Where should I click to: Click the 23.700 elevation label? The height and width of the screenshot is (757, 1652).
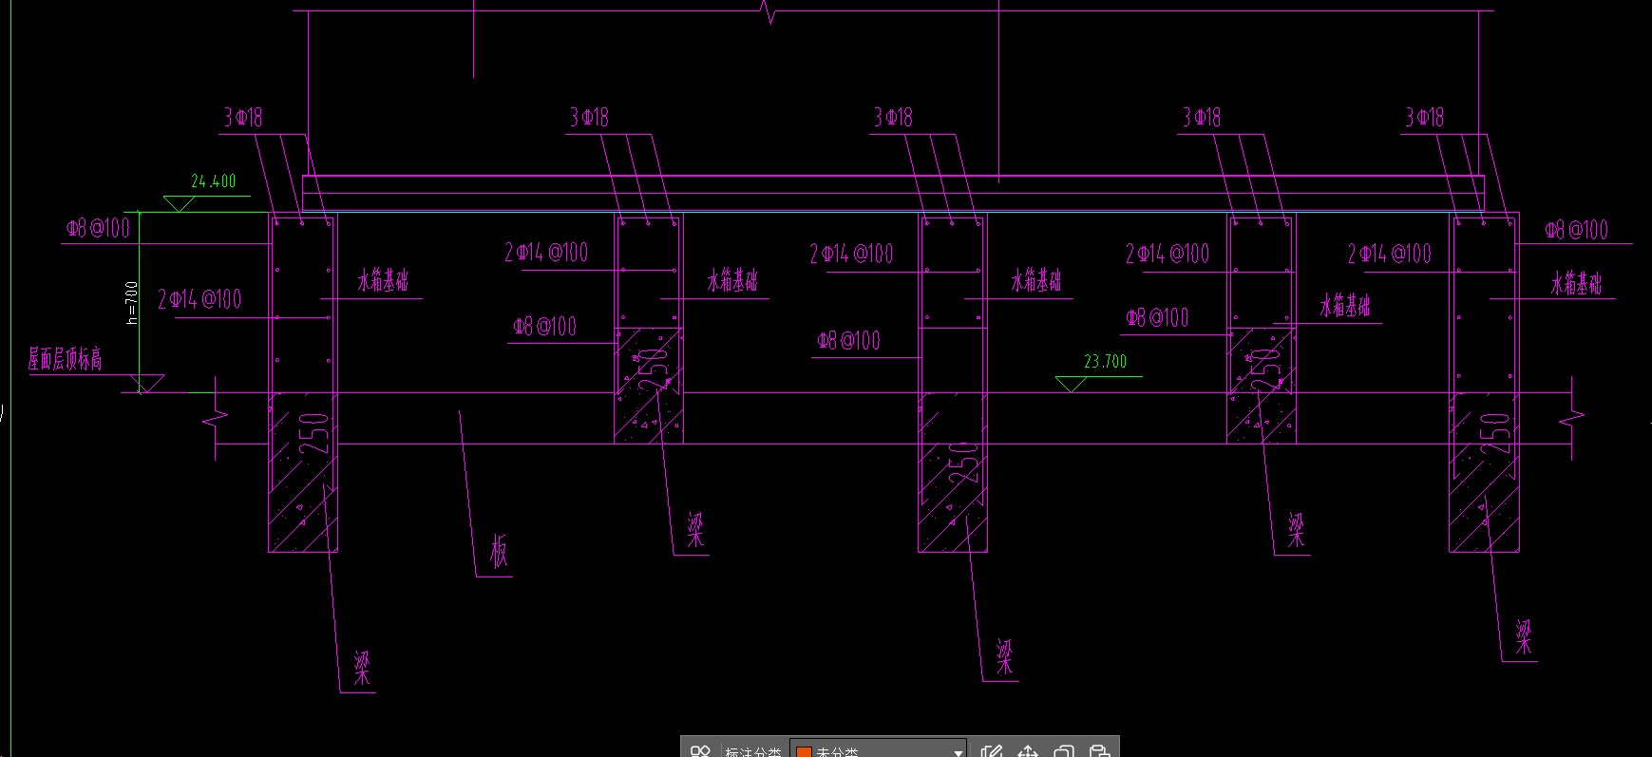point(1106,362)
